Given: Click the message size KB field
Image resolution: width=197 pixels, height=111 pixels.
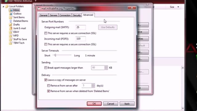Looking at the screenshot, I should coord(98,68).
